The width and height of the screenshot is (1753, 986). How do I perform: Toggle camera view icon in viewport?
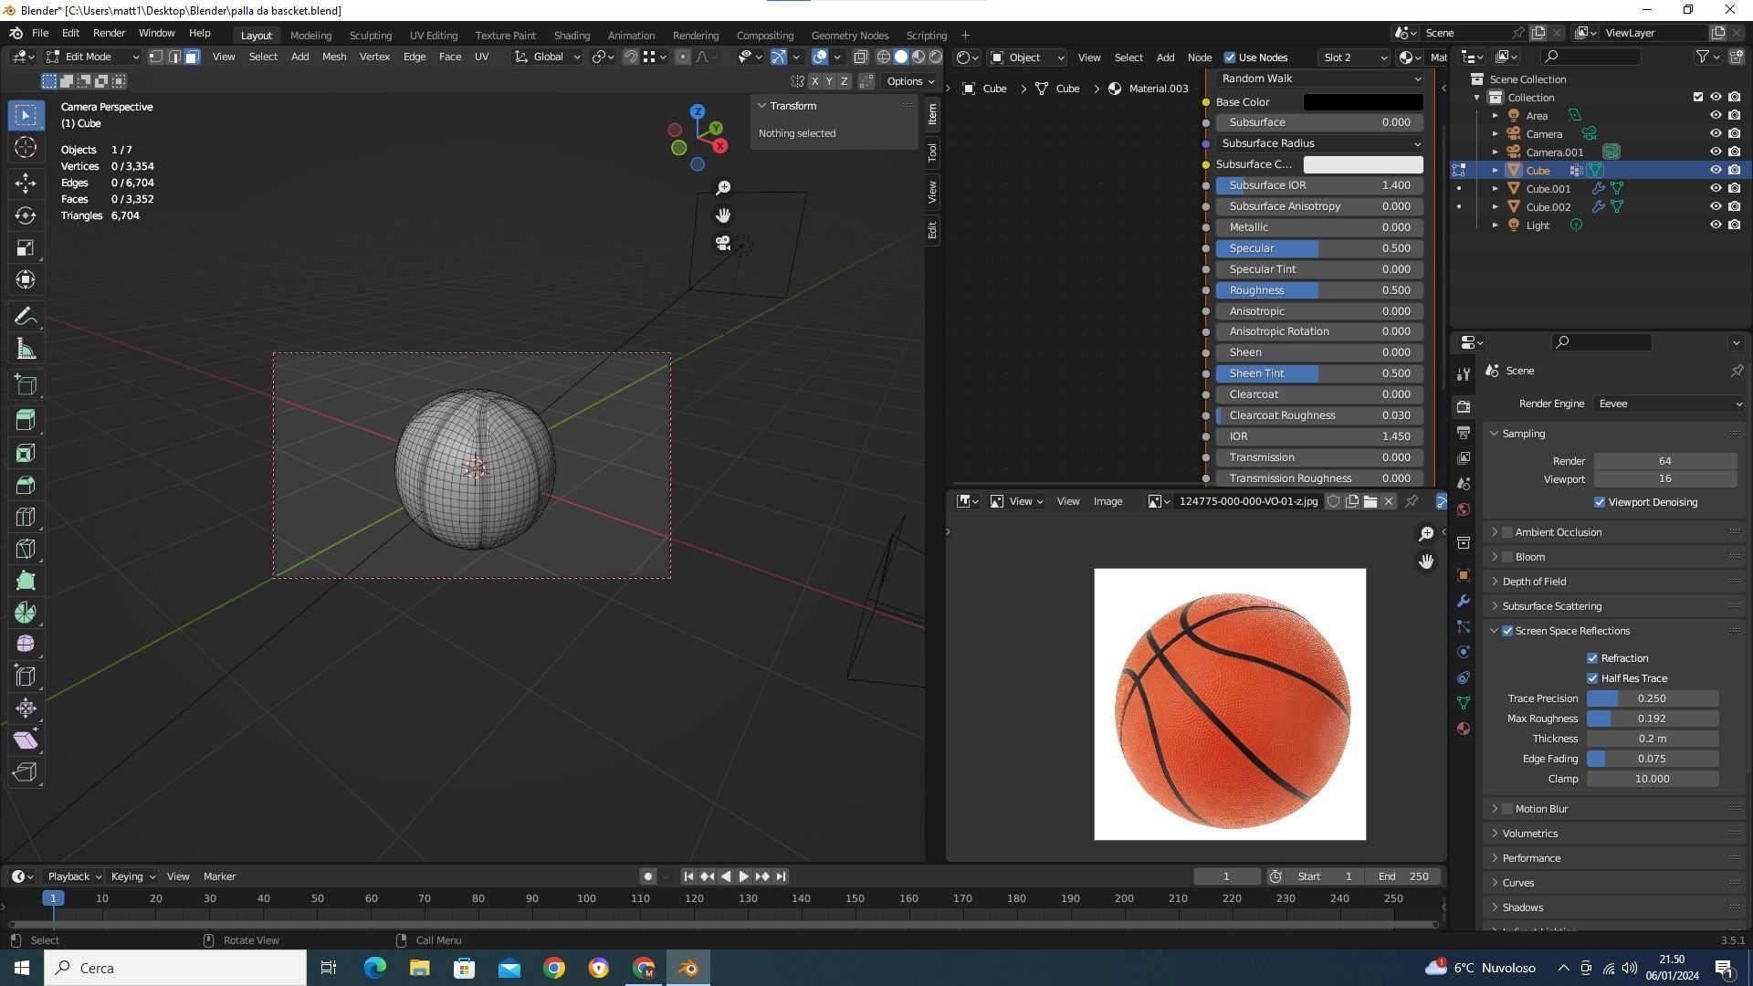(x=723, y=243)
